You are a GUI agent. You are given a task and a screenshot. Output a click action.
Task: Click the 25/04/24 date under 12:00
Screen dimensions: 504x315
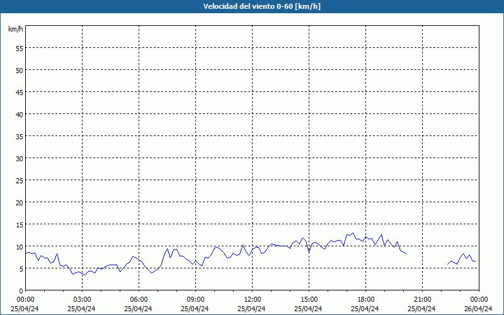(251, 309)
